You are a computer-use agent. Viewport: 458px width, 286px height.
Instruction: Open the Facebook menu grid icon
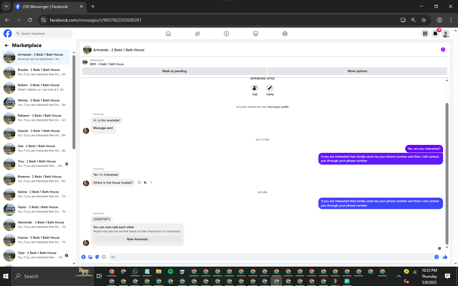click(425, 33)
